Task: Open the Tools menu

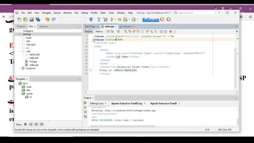Action: [x=111, y=13]
